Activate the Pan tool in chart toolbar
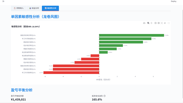183x103 pixels. [151, 23]
